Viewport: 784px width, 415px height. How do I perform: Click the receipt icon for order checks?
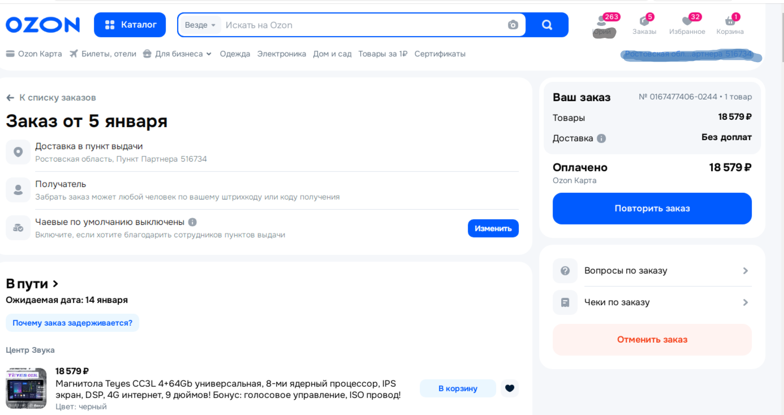click(x=565, y=302)
